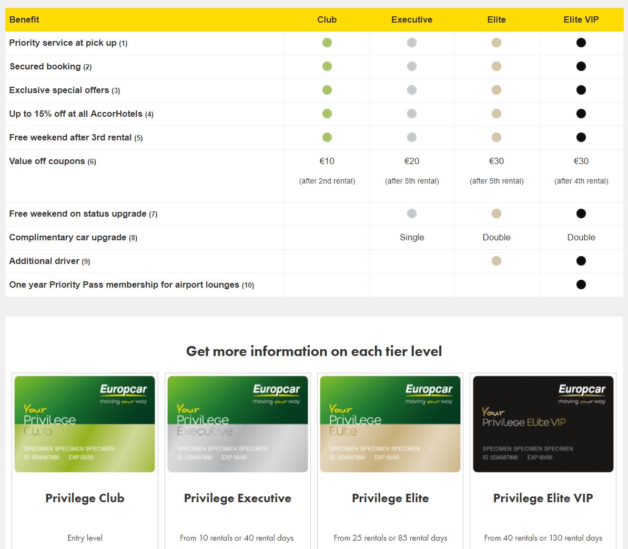Click the €20 coupon value for Executive
Viewport: 628px width, 549px height.
tap(412, 161)
